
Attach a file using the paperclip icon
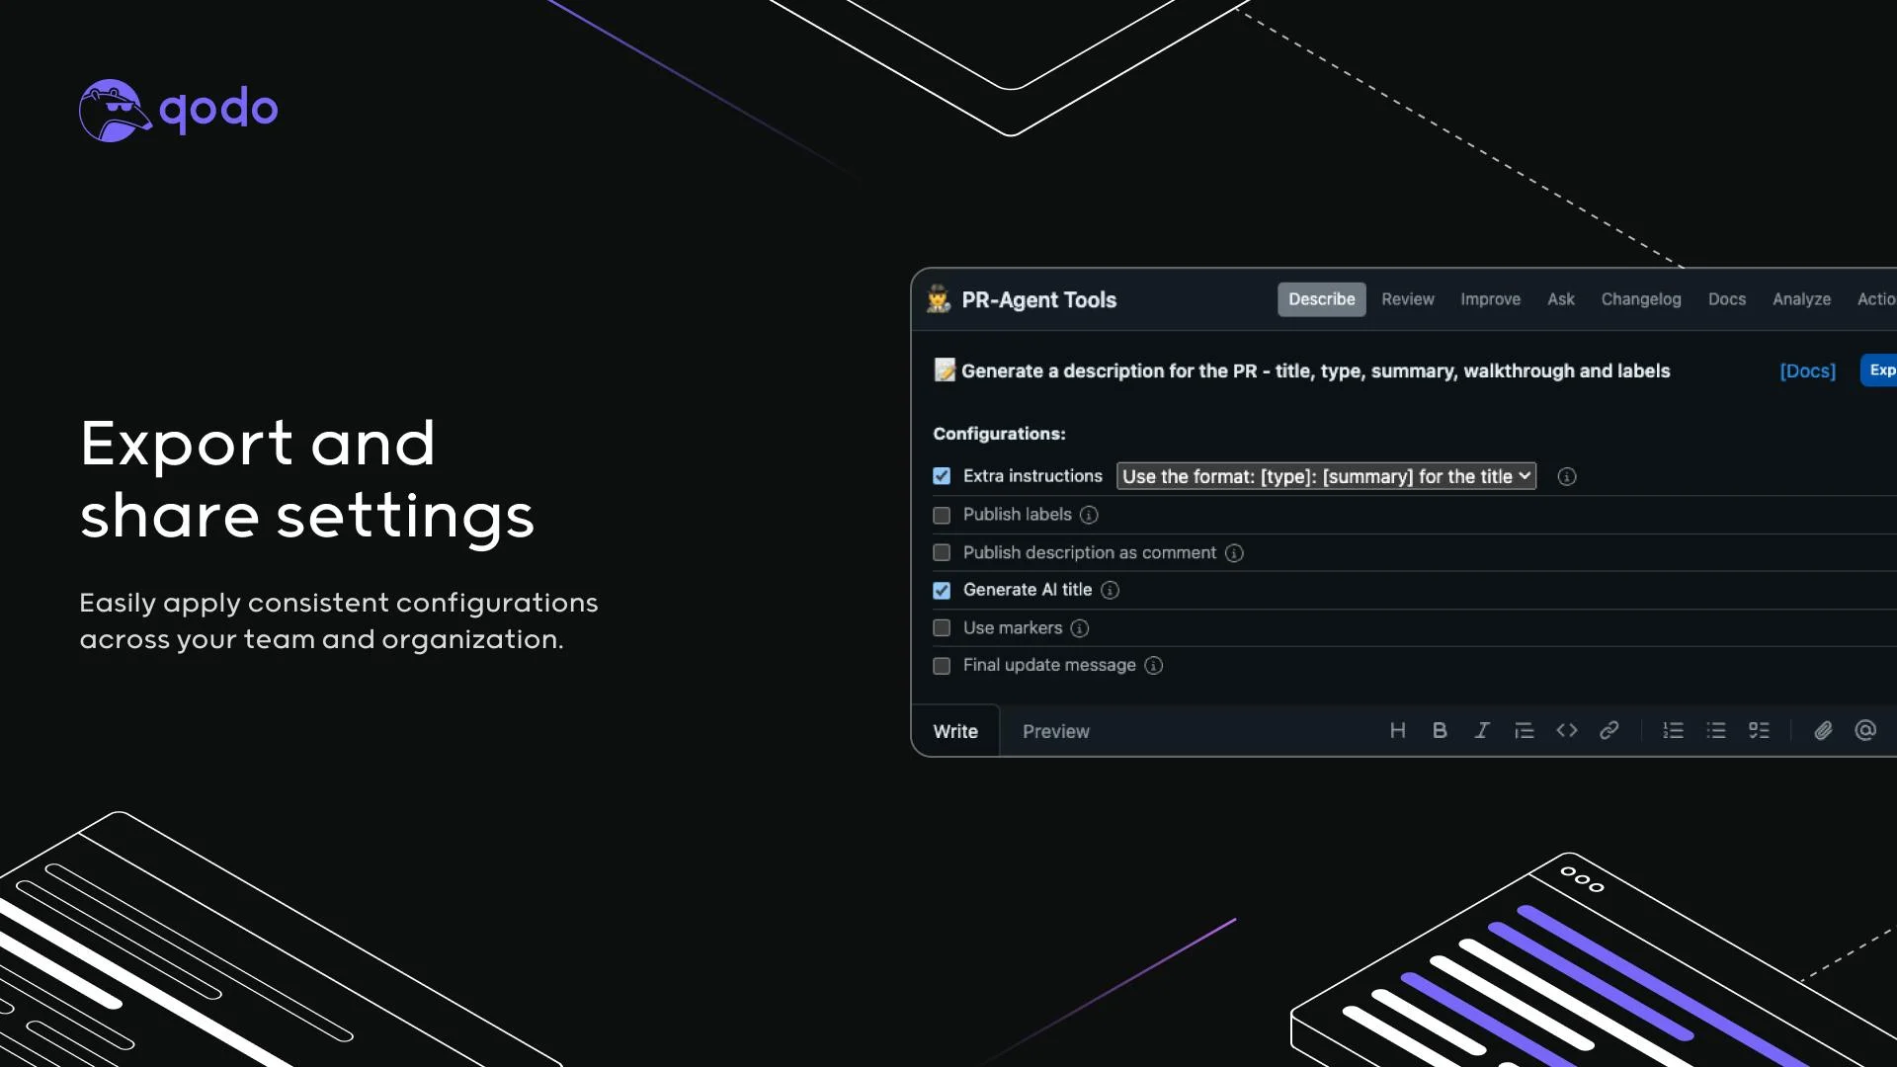[x=1823, y=731]
